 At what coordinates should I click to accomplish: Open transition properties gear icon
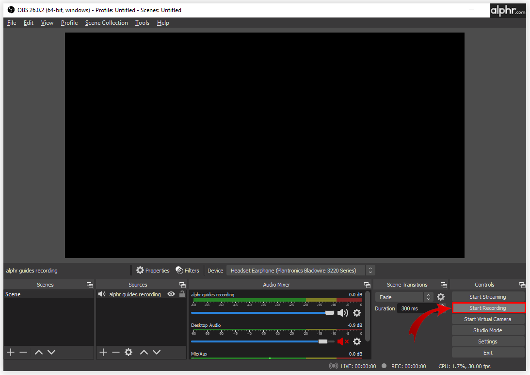coord(441,297)
